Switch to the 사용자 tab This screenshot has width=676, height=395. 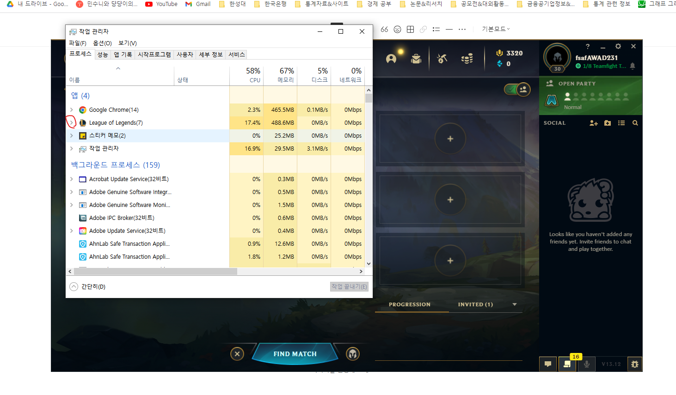click(x=185, y=55)
